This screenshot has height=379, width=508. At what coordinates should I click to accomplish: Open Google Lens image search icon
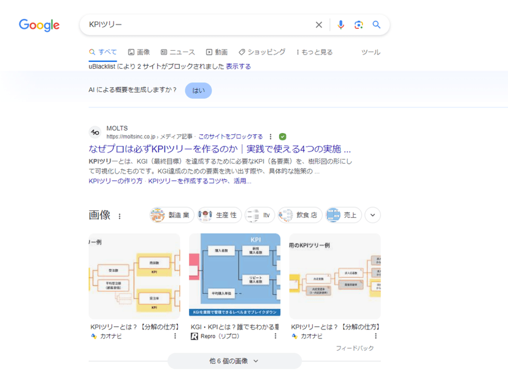pyautogui.click(x=359, y=25)
